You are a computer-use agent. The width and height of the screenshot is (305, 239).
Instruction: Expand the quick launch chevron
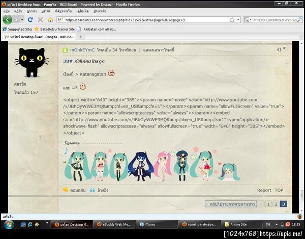[47, 223]
